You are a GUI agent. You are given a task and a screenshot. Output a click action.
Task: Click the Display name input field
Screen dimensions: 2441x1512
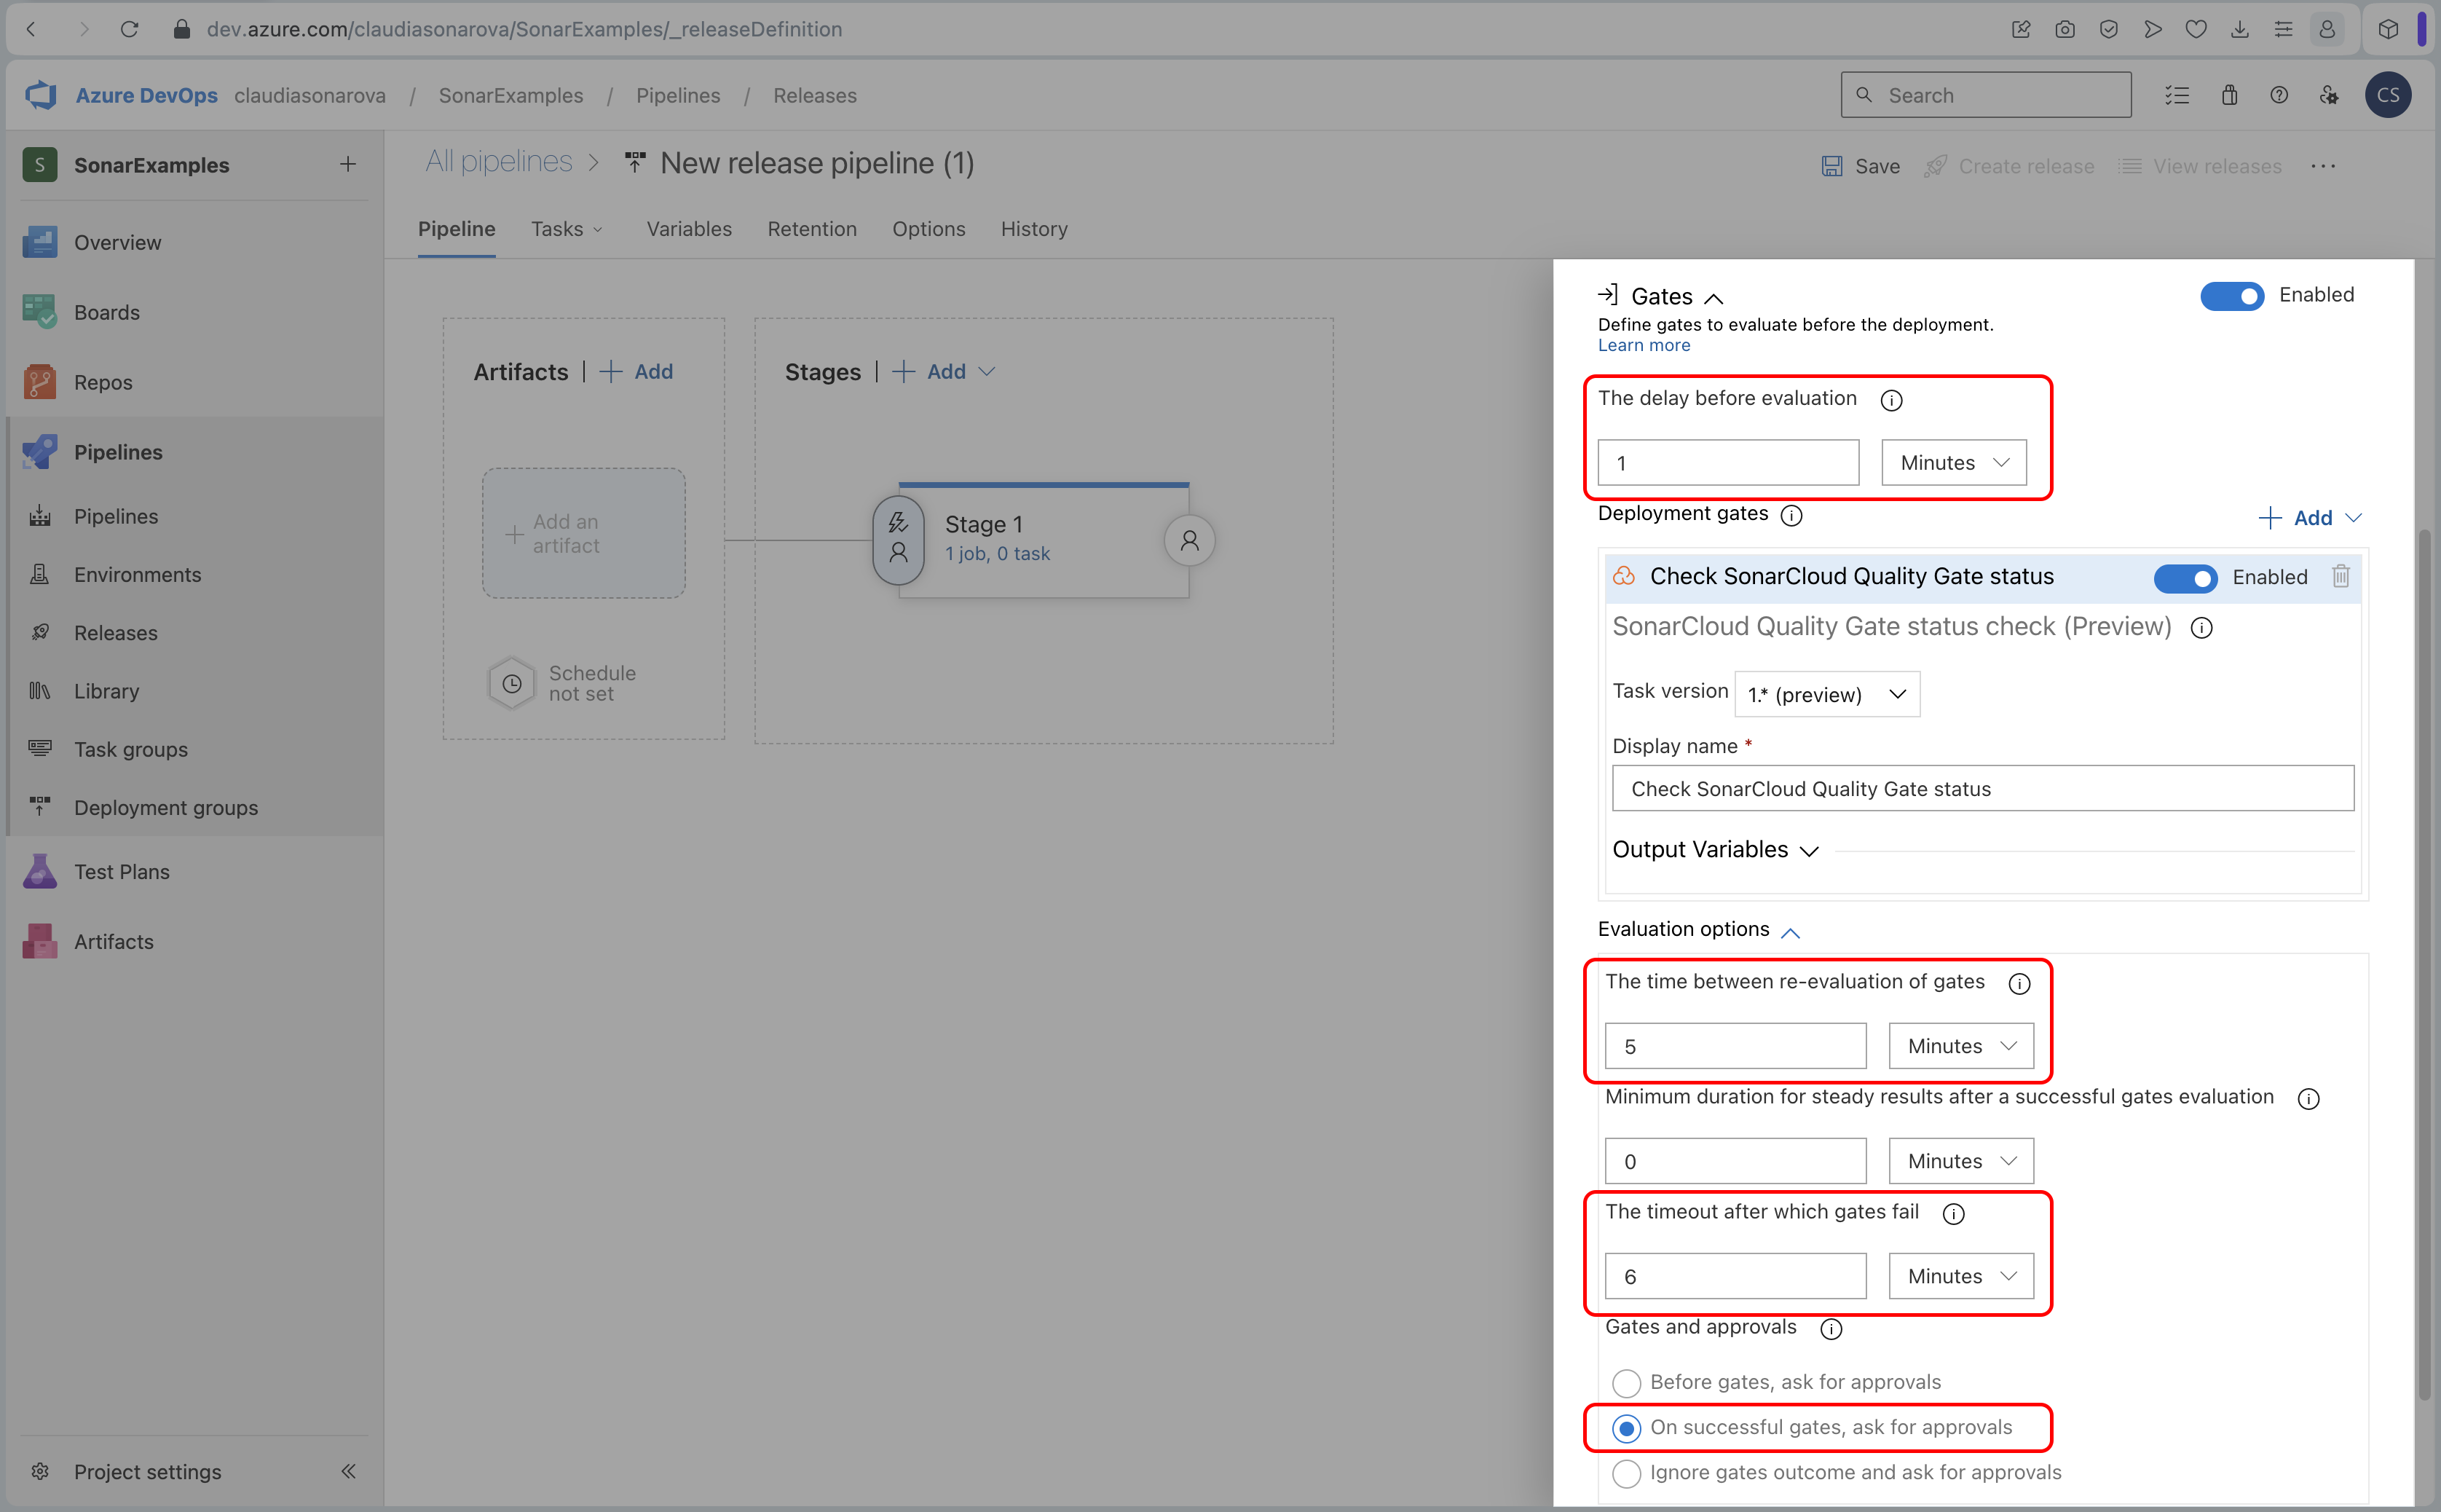(x=1983, y=788)
